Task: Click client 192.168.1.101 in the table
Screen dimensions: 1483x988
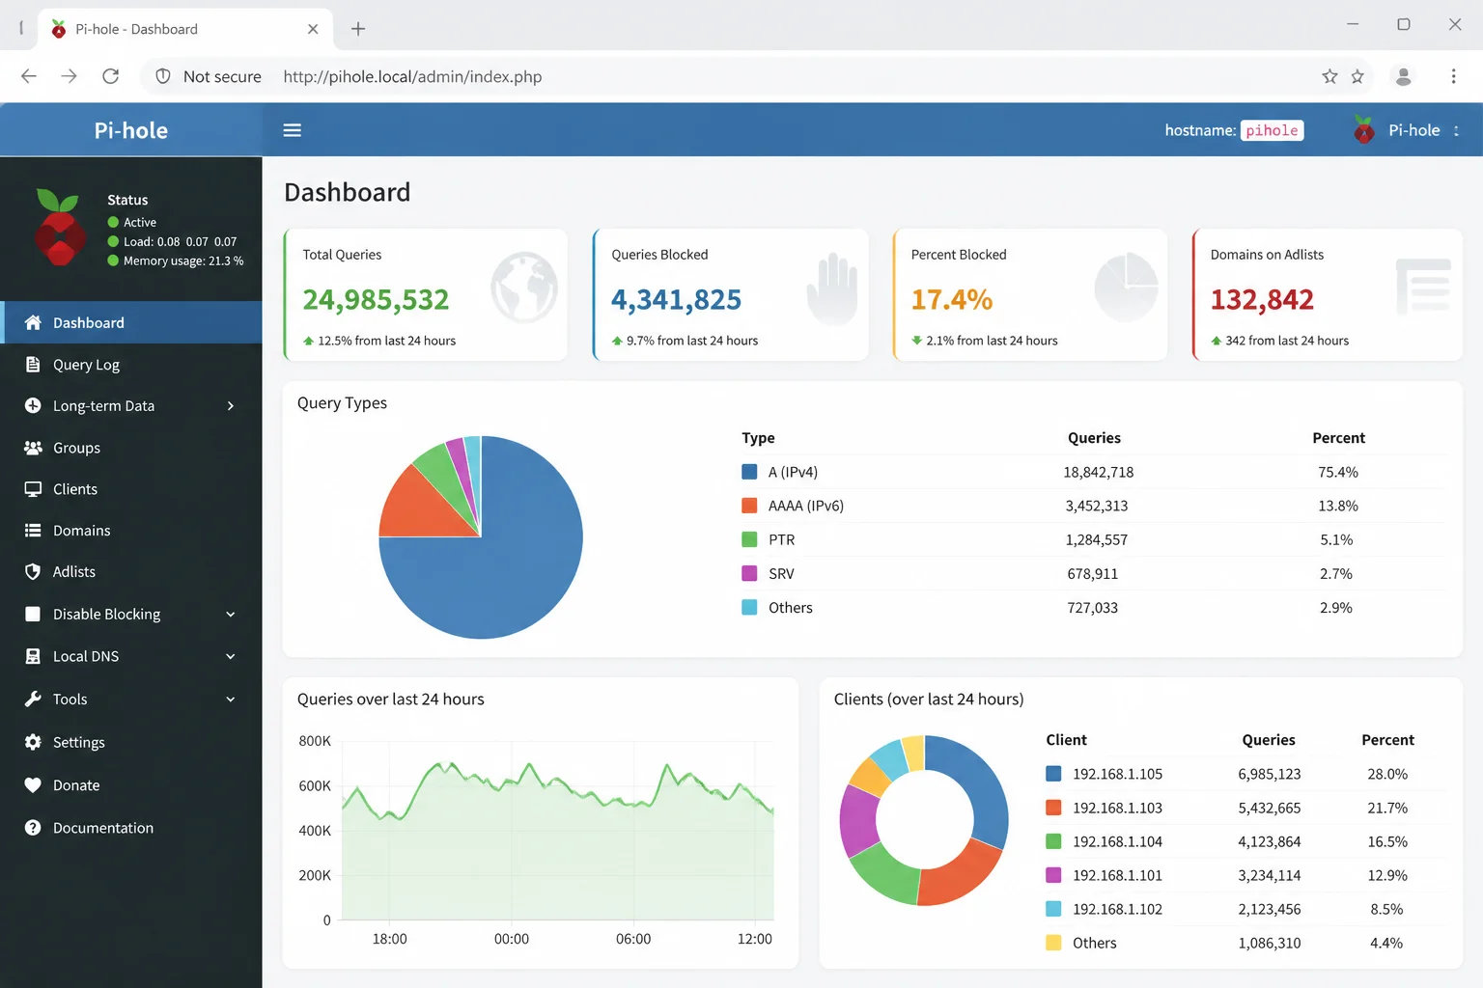Action: pos(1117,875)
